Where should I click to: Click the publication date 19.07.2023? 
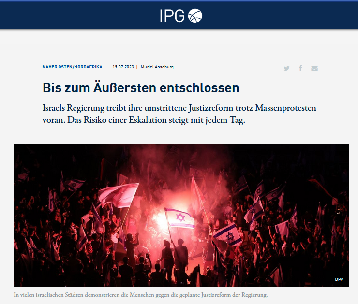(123, 67)
